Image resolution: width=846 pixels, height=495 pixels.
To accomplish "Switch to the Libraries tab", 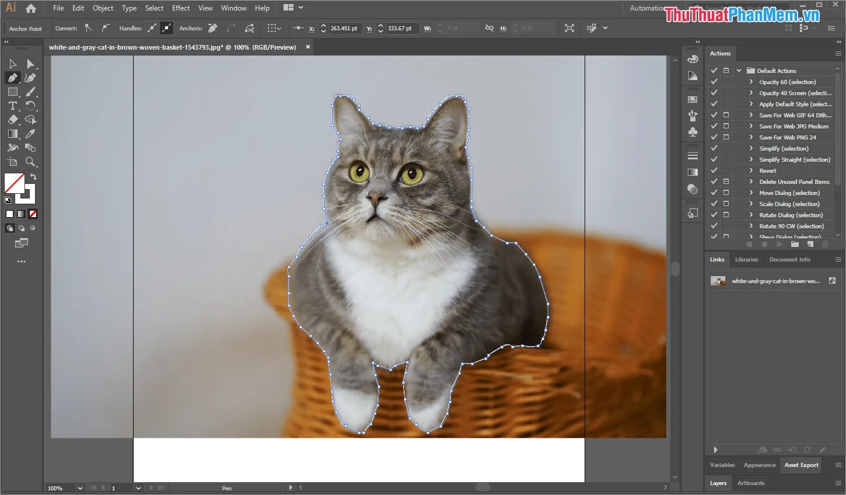I will pyautogui.click(x=746, y=260).
